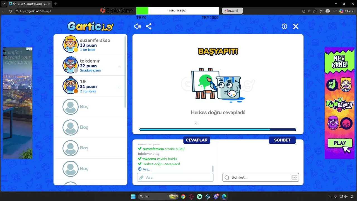Switch to the CEVAPLAR tab

click(197, 140)
